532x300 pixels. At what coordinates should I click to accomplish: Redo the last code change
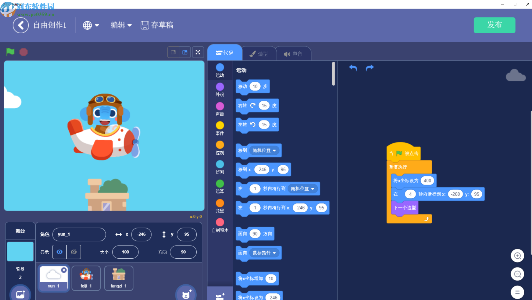point(370,68)
